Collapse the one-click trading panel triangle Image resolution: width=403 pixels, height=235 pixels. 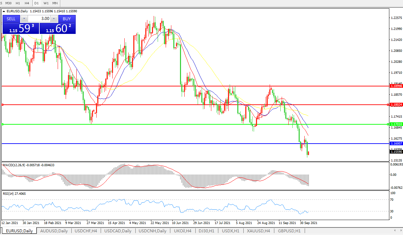click(4, 11)
